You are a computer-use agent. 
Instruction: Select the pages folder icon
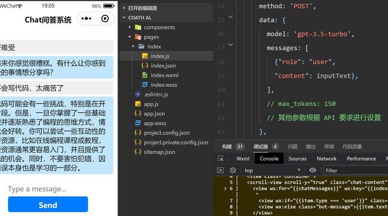(x=138, y=37)
